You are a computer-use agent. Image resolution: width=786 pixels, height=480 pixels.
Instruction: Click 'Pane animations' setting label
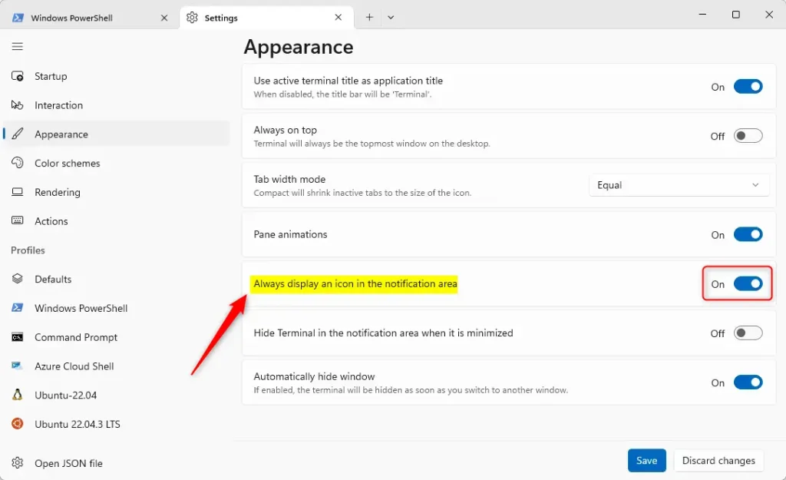point(290,234)
